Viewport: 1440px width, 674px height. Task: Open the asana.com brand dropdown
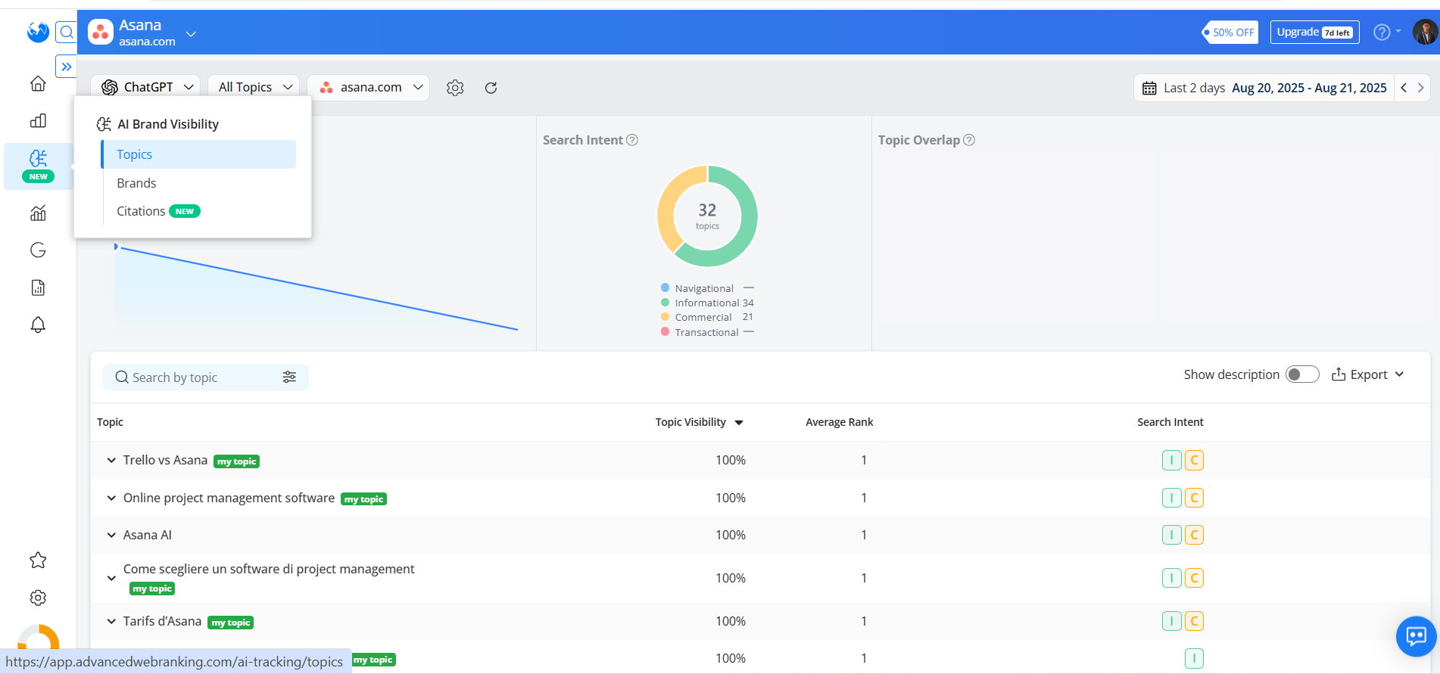(369, 88)
